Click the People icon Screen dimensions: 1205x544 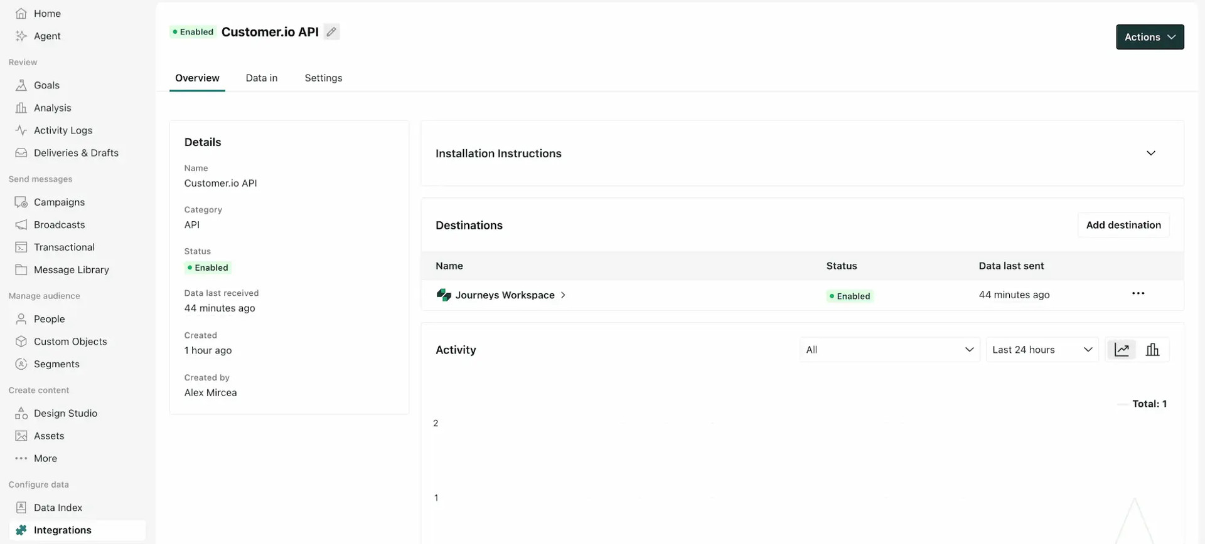[x=21, y=319]
